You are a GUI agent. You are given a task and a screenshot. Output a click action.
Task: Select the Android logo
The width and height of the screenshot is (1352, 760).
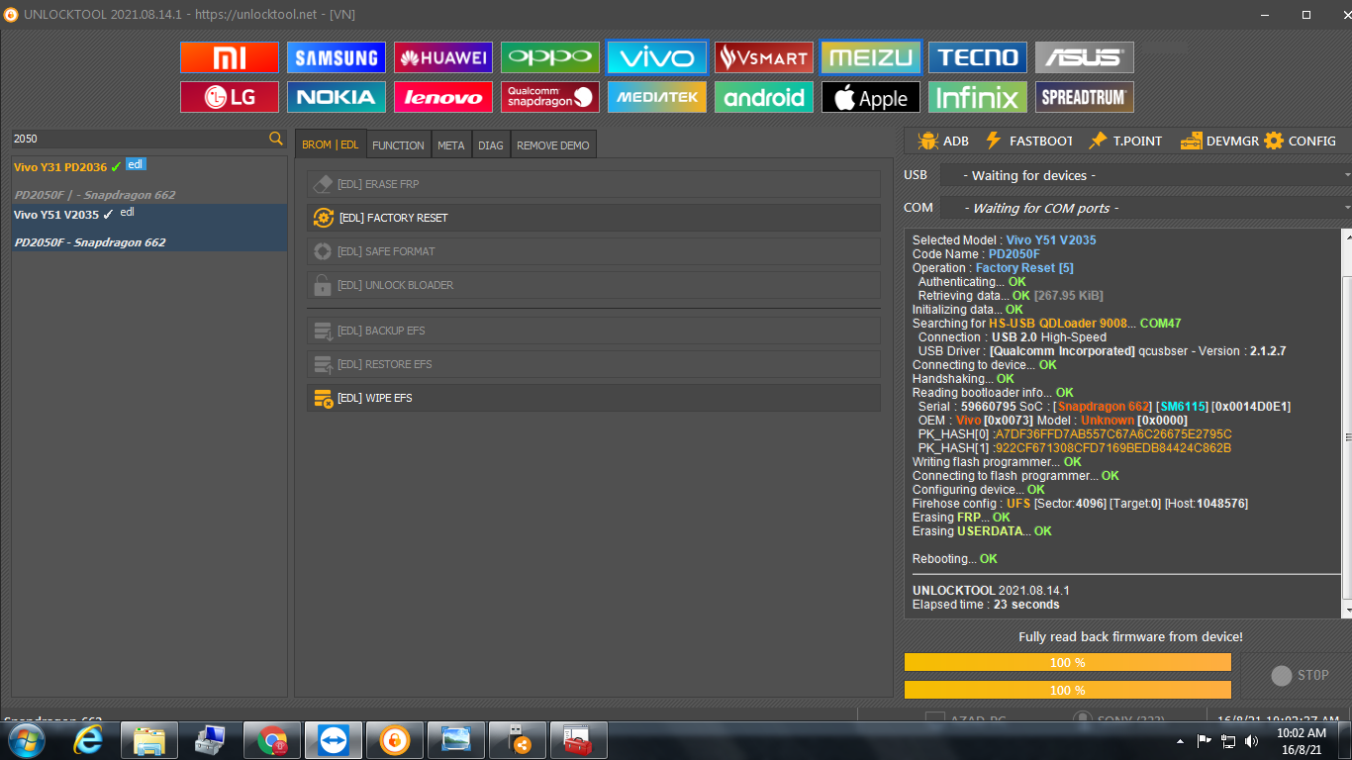click(x=764, y=97)
